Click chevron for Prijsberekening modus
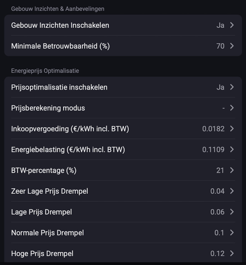The width and height of the screenshot is (246, 265). [232, 108]
